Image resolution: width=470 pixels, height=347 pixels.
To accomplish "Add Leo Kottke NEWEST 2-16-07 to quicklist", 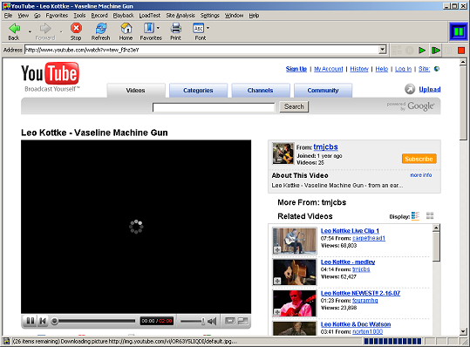I will [277, 312].
